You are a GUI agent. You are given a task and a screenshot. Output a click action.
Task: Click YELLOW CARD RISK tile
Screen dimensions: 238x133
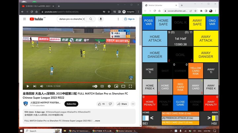[x=196, y=71]
